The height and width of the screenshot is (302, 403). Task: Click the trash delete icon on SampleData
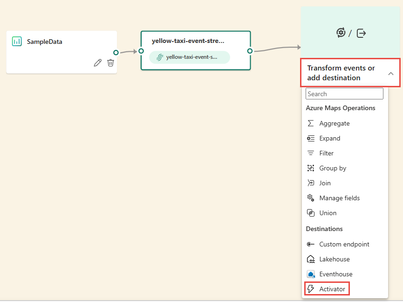[110, 63]
